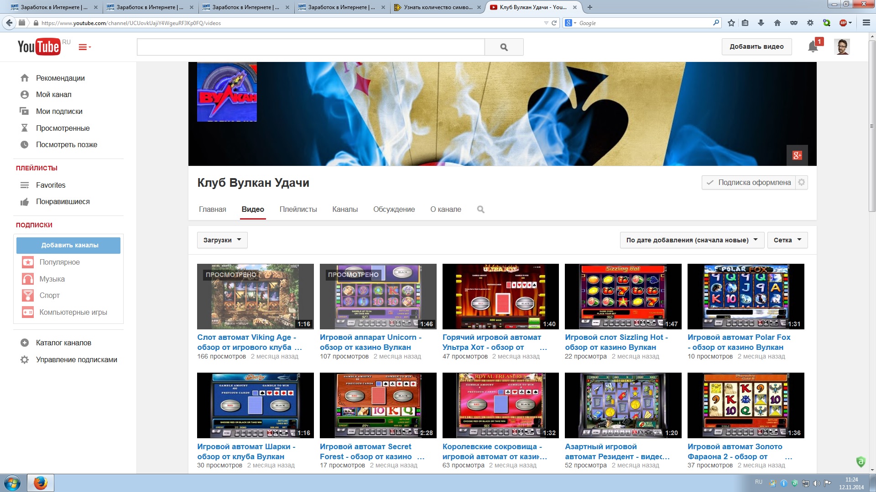Open the Сетка view dropdown
This screenshot has width=876, height=492.
(787, 240)
